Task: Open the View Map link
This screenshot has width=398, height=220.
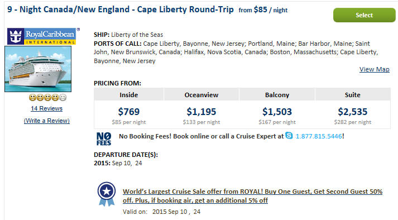Action: click(x=375, y=69)
